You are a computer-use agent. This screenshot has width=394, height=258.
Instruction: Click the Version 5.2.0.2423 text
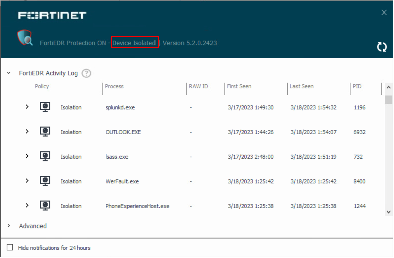pos(190,43)
